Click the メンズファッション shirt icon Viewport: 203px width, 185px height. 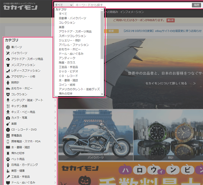pyautogui.click(x=8, y=65)
